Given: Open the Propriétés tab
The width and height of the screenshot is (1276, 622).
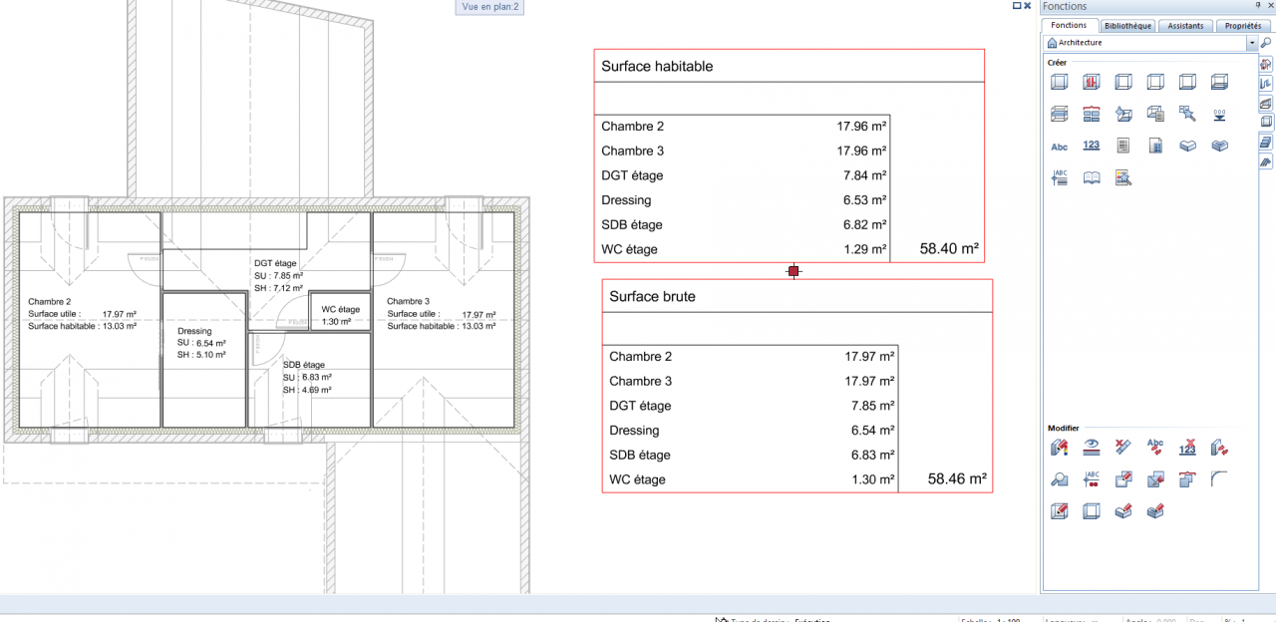Looking at the screenshot, I should point(1243,26).
